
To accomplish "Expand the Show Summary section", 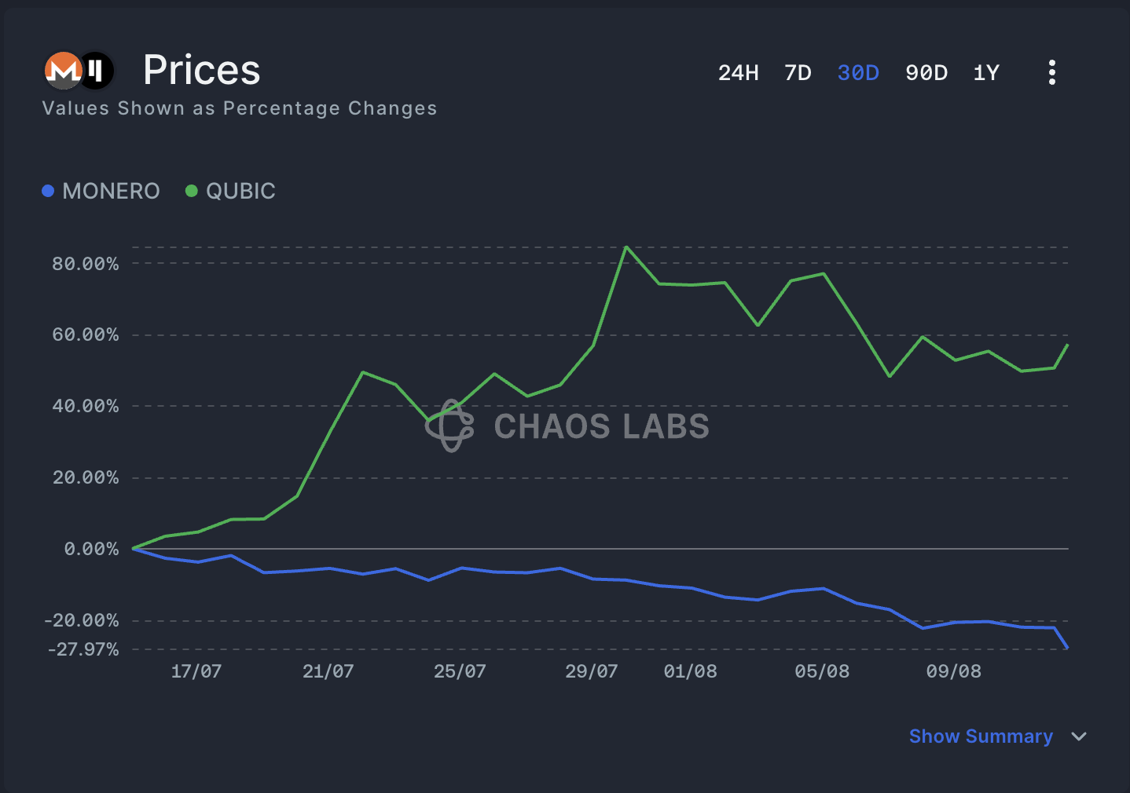I will point(981,736).
